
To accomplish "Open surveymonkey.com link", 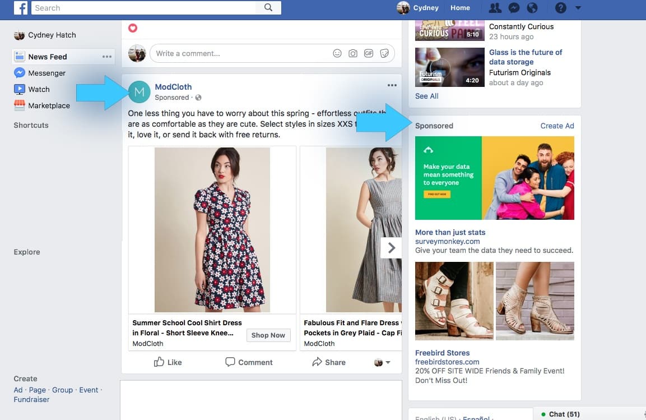I will [447, 242].
